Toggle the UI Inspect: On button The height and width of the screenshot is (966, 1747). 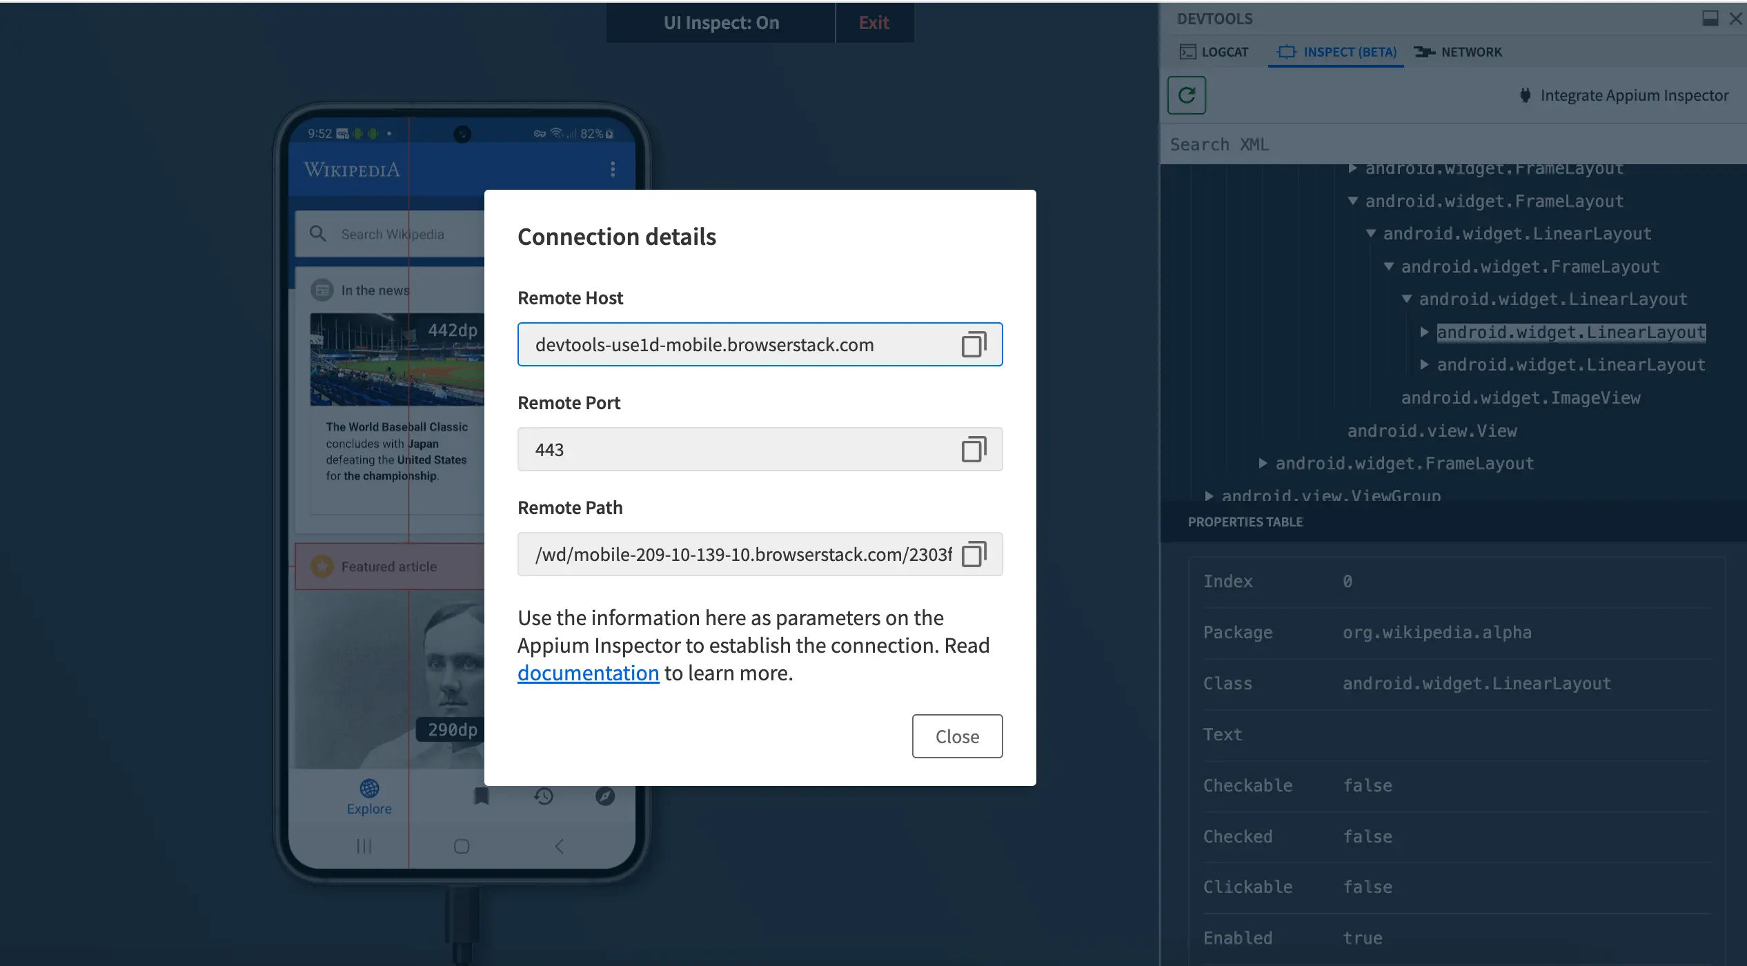click(x=721, y=23)
